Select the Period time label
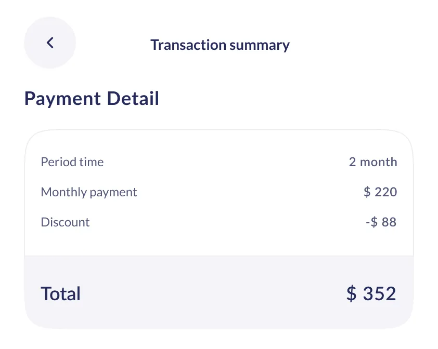The width and height of the screenshot is (438, 349). click(72, 162)
